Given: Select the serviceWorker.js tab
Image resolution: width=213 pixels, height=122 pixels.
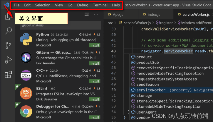Looking at the screenshot, I should 193,14.
